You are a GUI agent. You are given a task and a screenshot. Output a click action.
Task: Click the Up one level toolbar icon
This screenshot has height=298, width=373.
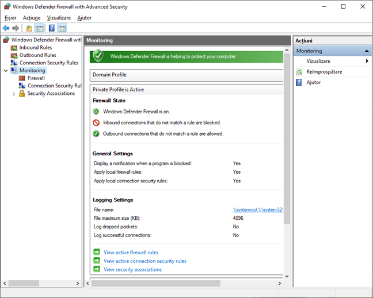point(29,28)
